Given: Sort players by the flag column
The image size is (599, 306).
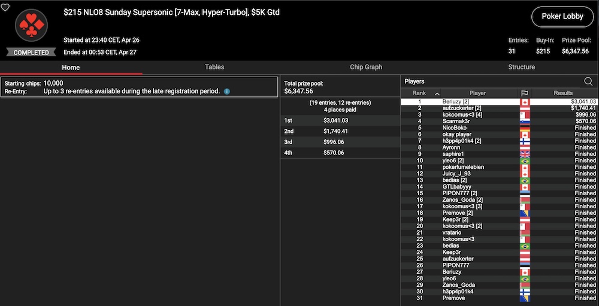Looking at the screenshot, I should point(524,93).
